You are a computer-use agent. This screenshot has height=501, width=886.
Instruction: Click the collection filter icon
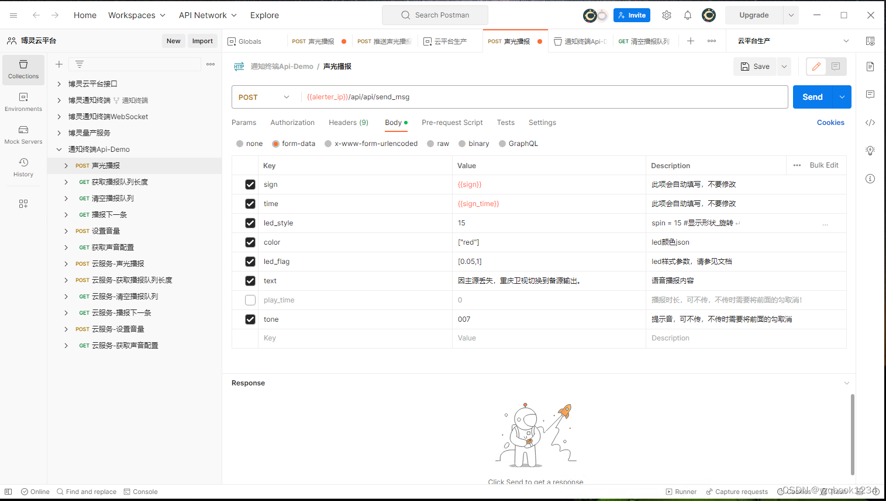coord(80,64)
